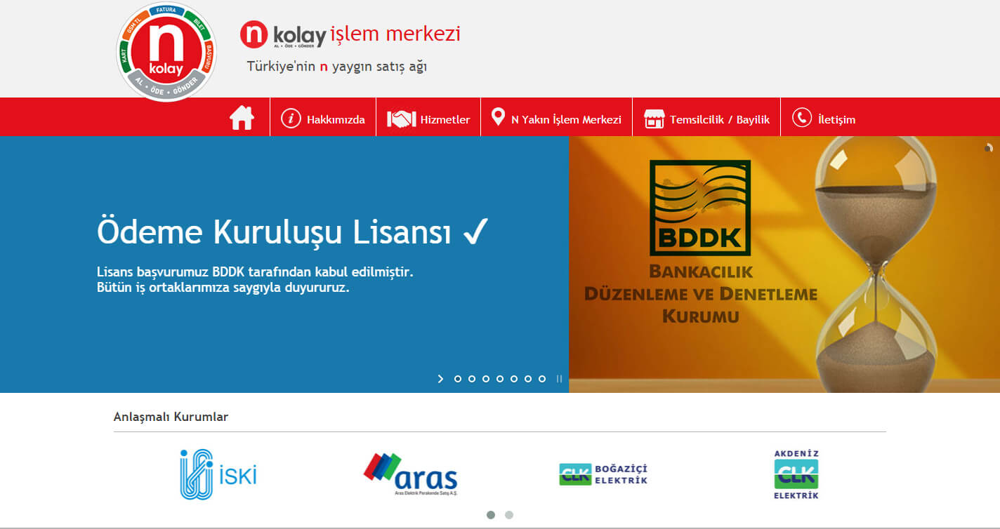Open the Hizmetler menu item
The width and height of the screenshot is (1000, 529).
(428, 119)
